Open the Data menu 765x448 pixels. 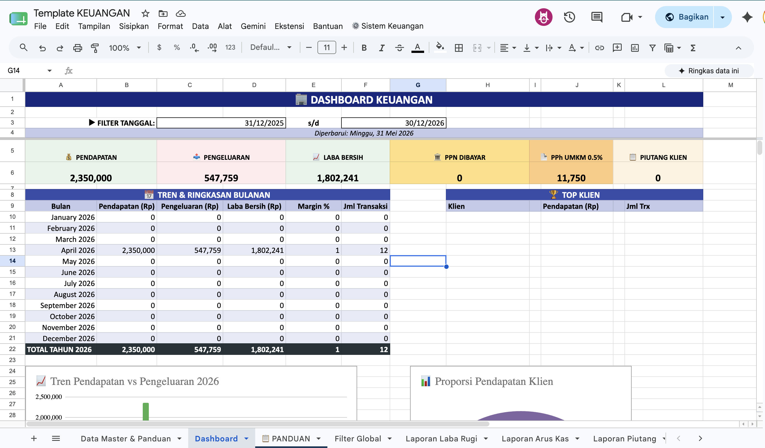pos(200,26)
